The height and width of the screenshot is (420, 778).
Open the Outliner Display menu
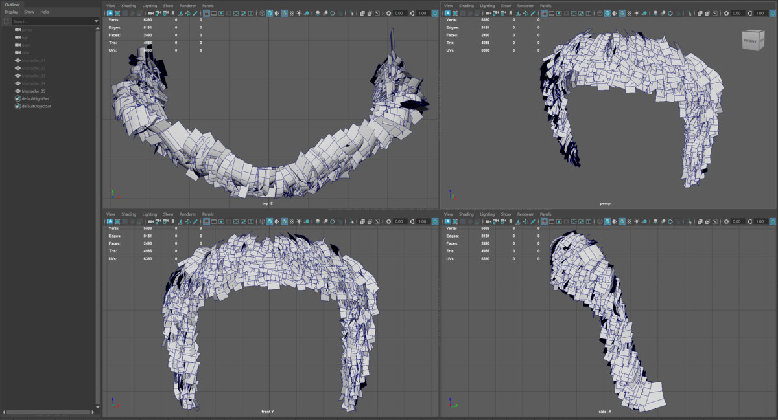tap(11, 12)
